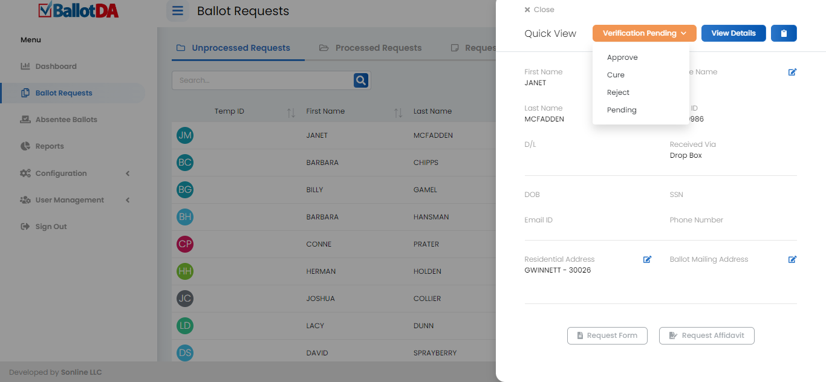This screenshot has width=826, height=382.
Task: Edit the name via top-right pencil icon
Action: [792, 72]
